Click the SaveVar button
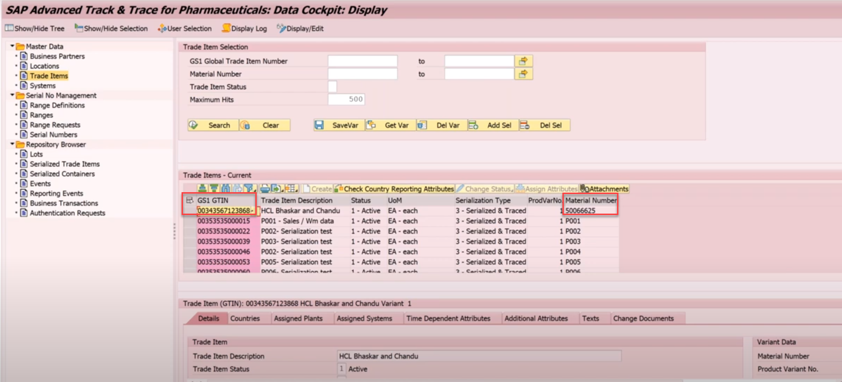 339,125
